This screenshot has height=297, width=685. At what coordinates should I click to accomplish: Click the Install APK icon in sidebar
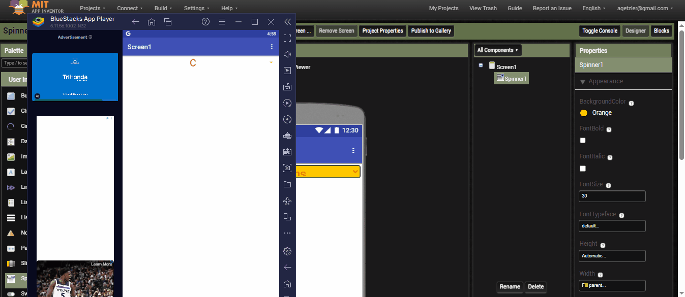287,152
